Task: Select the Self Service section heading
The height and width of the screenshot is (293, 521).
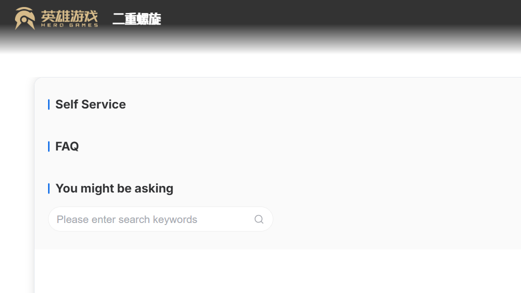Action: tap(90, 104)
